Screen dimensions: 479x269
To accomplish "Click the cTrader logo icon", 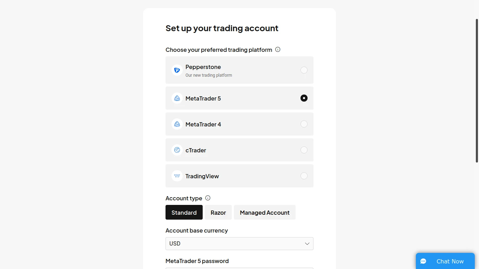I will tap(177, 150).
